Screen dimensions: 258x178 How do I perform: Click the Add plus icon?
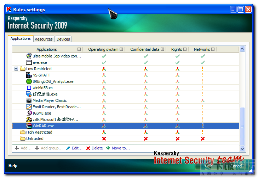pyautogui.click(x=17, y=148)
